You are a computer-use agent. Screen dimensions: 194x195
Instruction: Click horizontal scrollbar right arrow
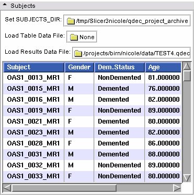coord(177,188)
